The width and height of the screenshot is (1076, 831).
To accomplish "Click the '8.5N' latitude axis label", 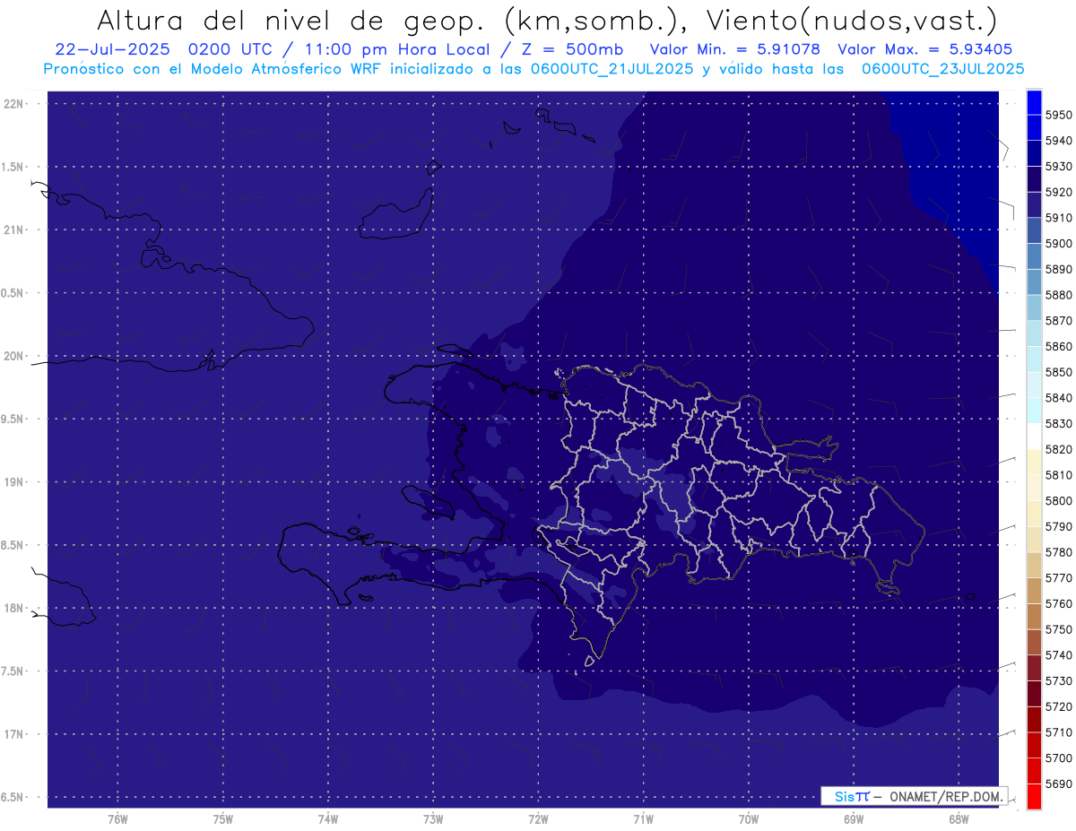I will (13, 545).
